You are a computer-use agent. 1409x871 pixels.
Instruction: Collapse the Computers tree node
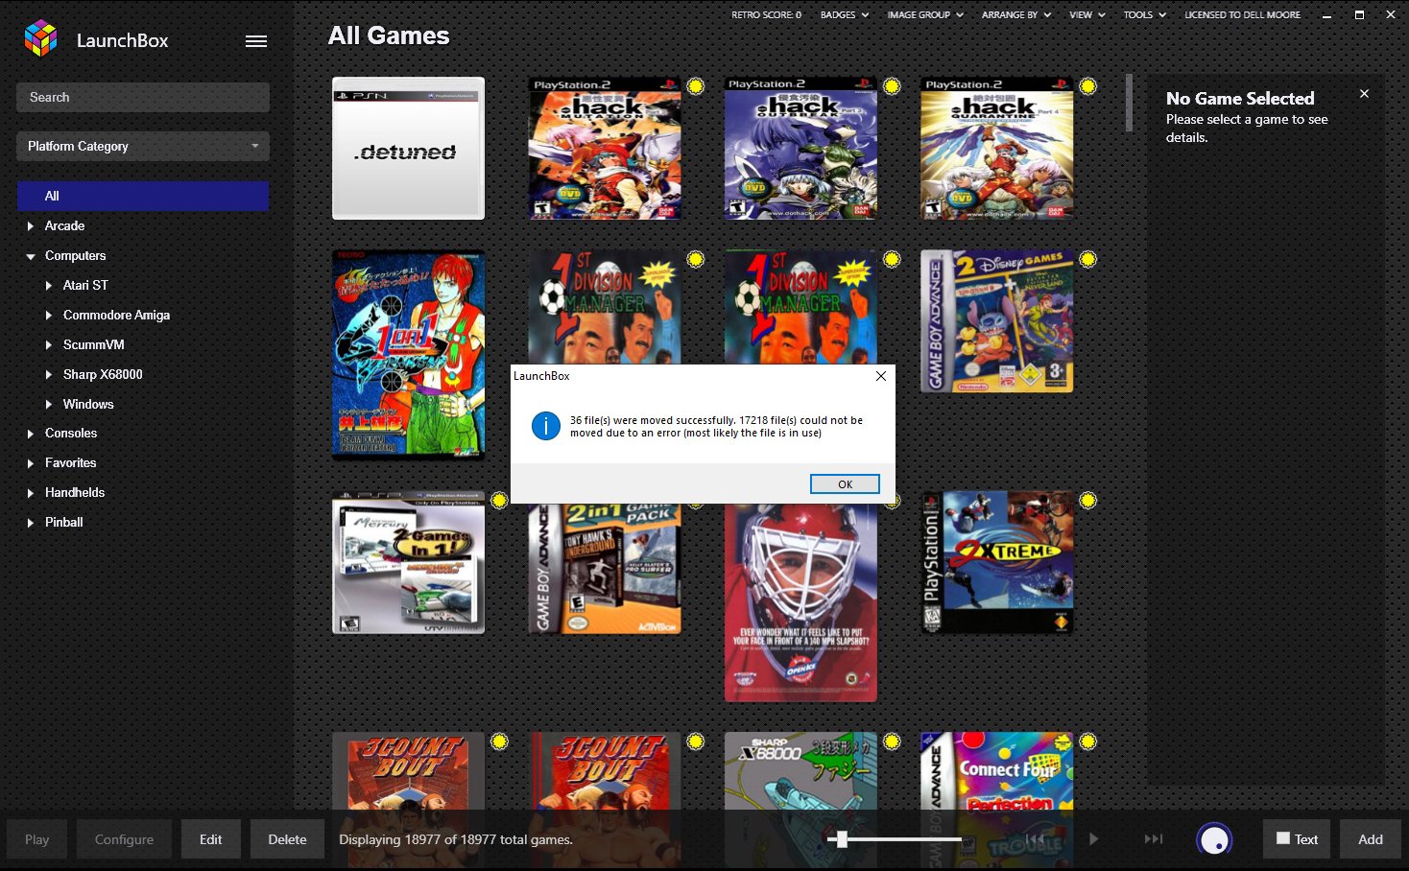pos(31,256)
